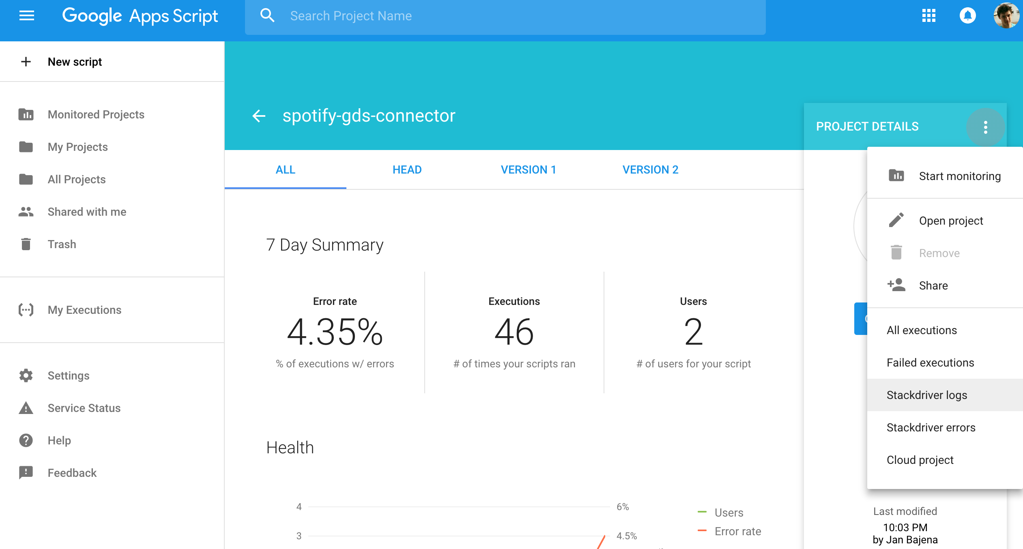
Task: Click the Users count 2
Action: click(x=693, y=332)
